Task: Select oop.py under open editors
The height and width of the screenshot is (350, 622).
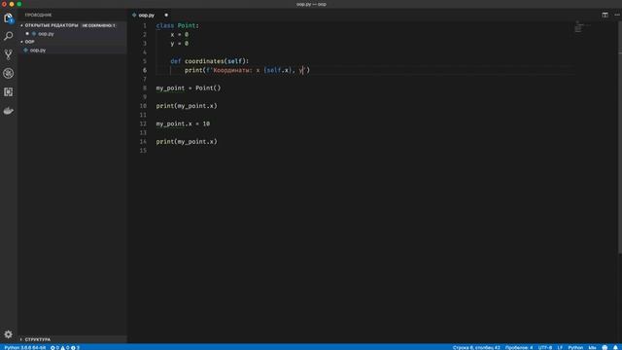Action: pos(72,34)
